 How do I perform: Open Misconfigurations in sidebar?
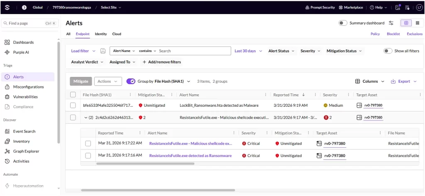coord(28,87)
